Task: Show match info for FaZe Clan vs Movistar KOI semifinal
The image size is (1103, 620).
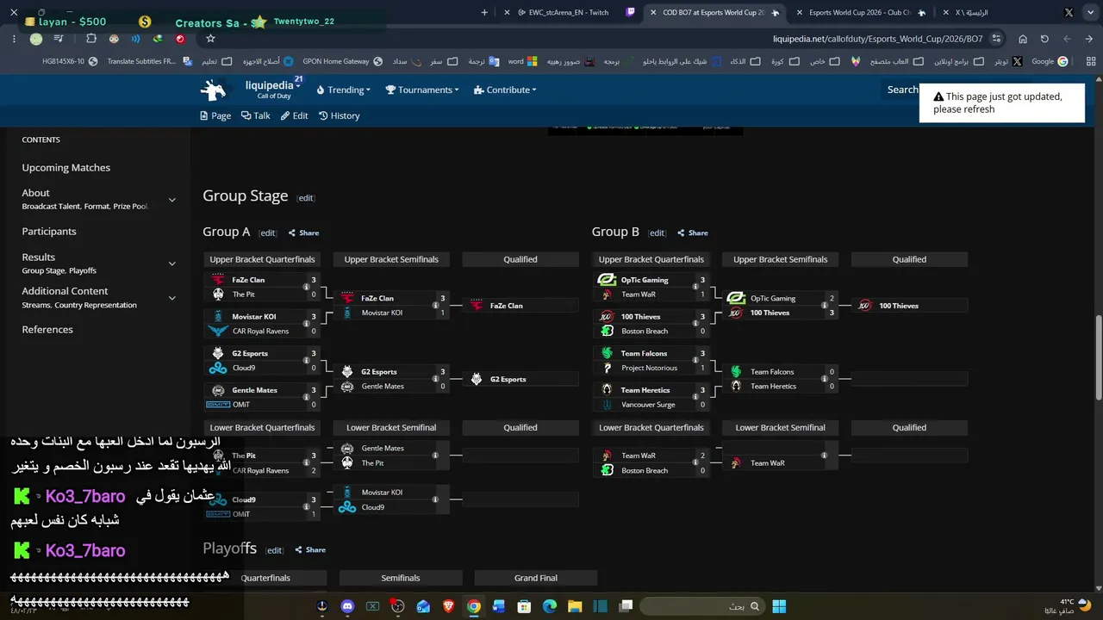Action: pos(435,306)
